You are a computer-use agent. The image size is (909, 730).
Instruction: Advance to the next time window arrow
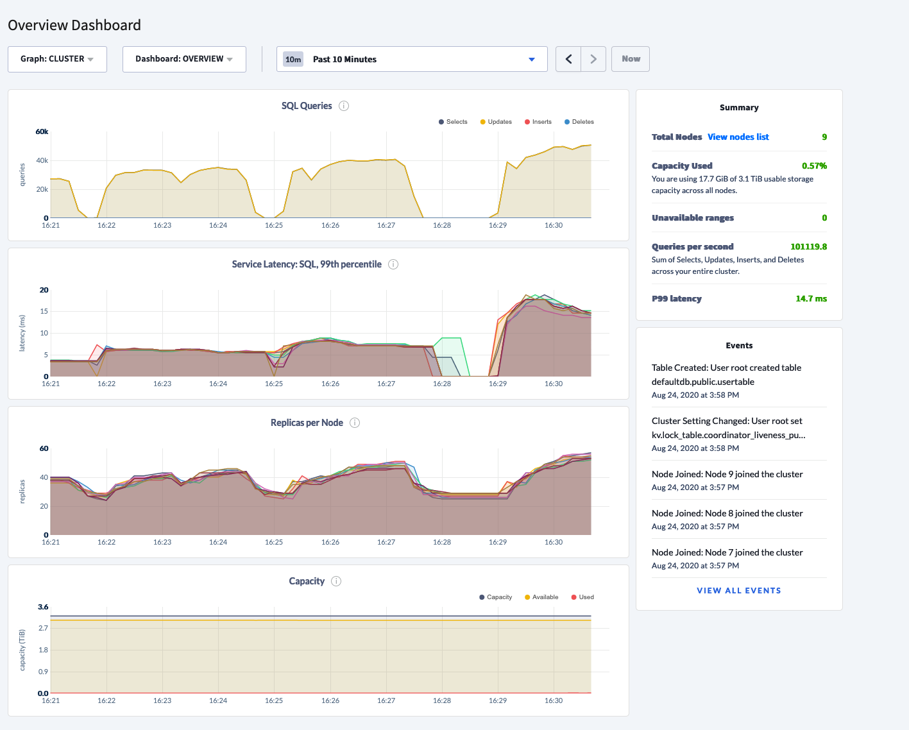pos(593,59)
